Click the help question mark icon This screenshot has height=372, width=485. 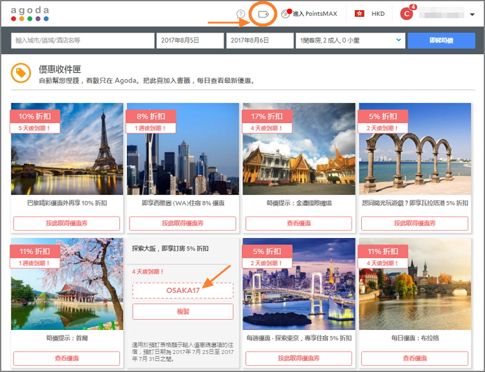tap(241, 14)
